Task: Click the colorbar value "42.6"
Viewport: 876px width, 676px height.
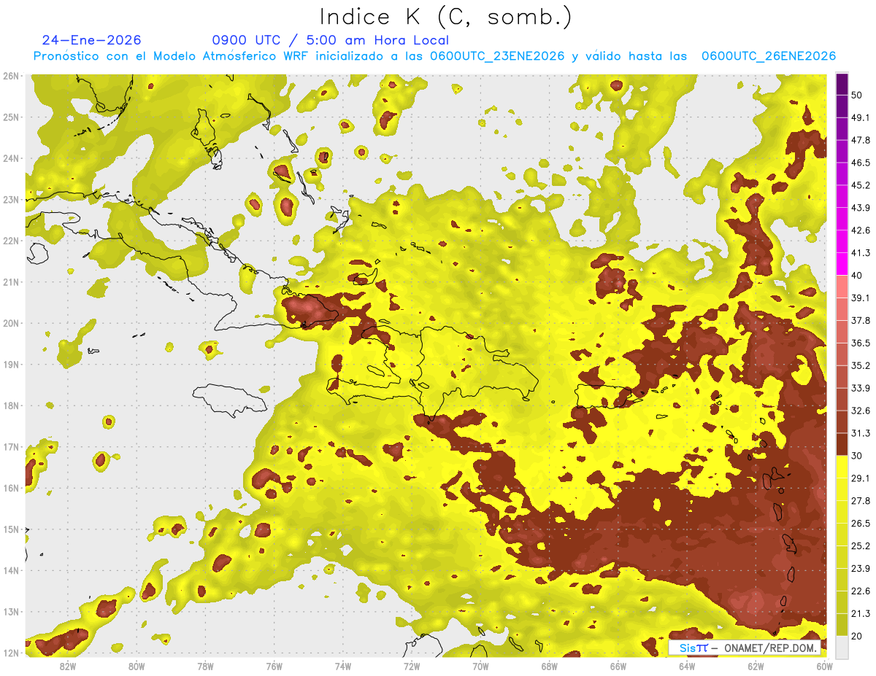Action: point(861,230)
